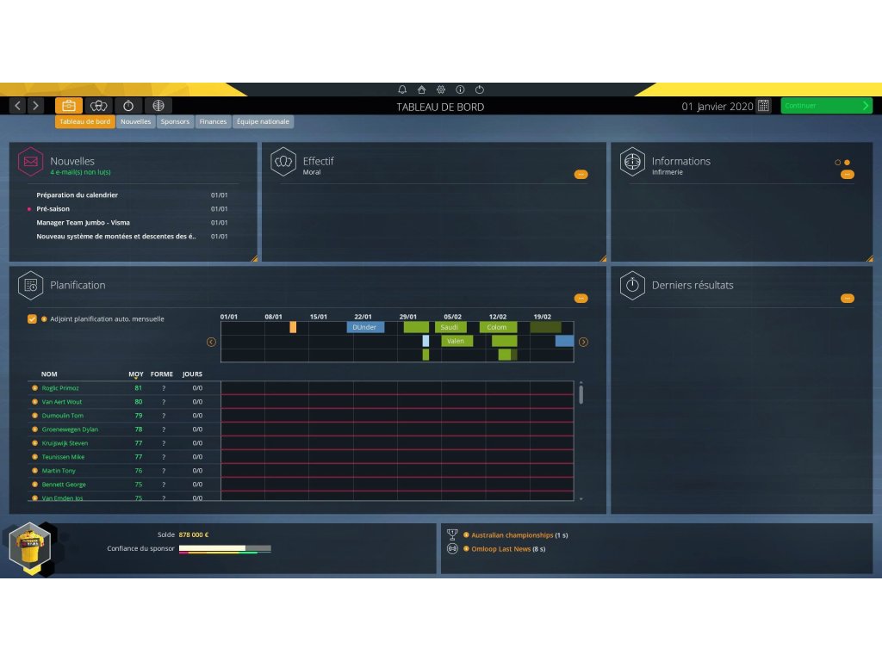Open the Australian championships link

(x=512, y=535)
